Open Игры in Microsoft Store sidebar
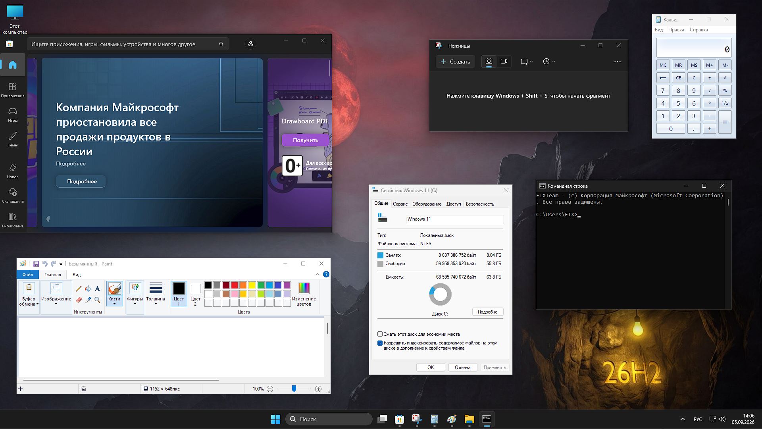 point(13,114)
